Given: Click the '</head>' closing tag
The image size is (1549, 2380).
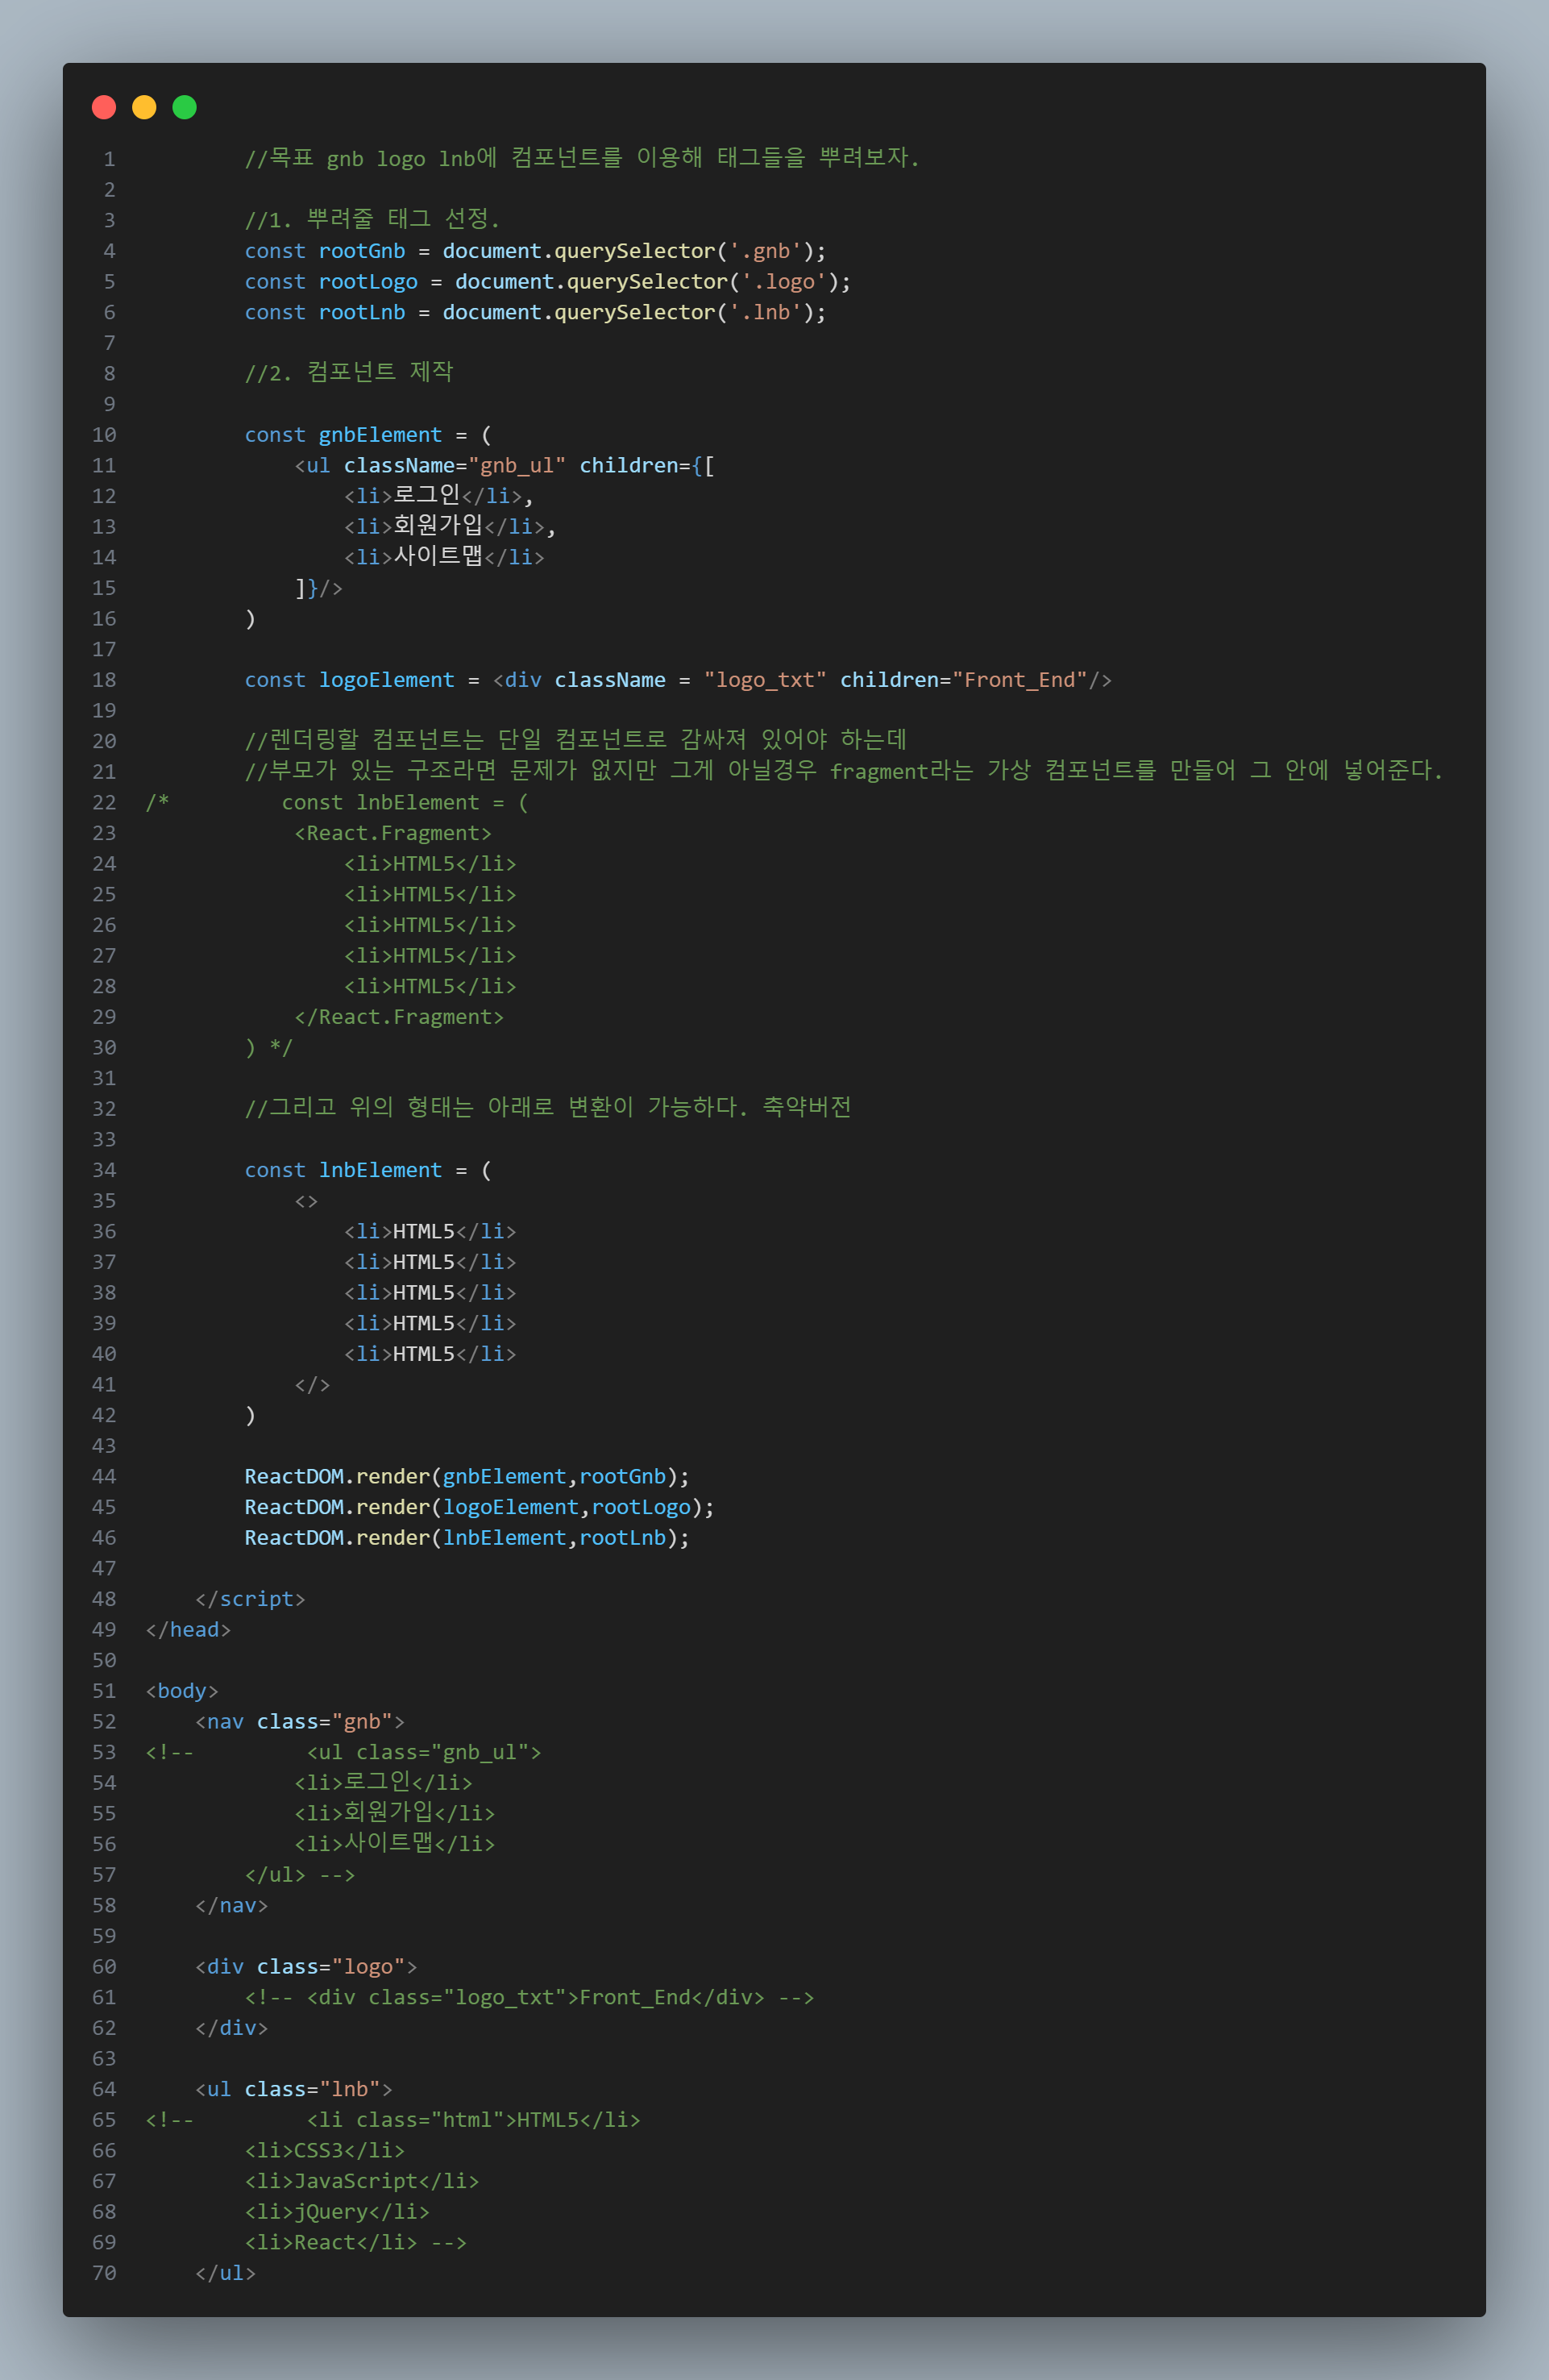Looking at the screenshot, I should pos(188,1630).
